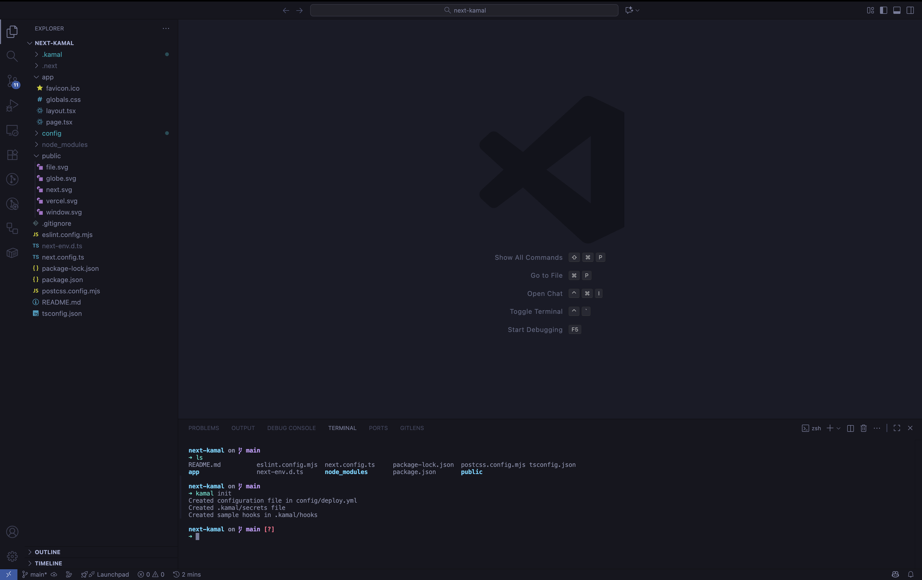922x580 pixels.
Task: Collapse the public folder
Action: tap(51, 156)
